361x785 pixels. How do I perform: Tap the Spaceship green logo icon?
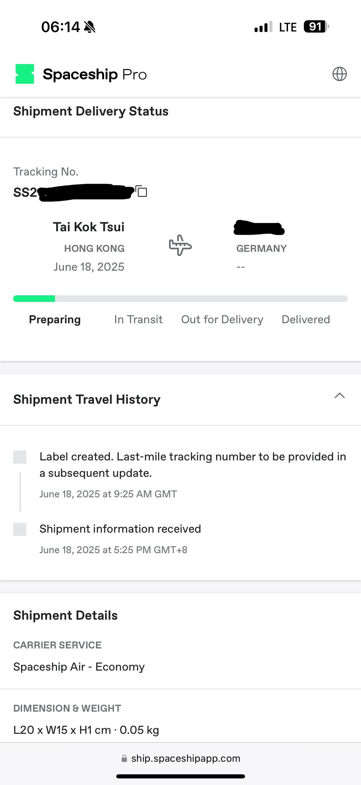click(x=25, y=74)
